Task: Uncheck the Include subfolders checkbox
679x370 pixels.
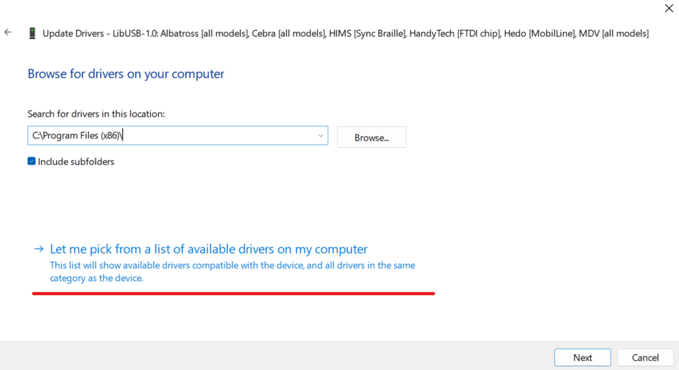Action: (x=32, y=161)
